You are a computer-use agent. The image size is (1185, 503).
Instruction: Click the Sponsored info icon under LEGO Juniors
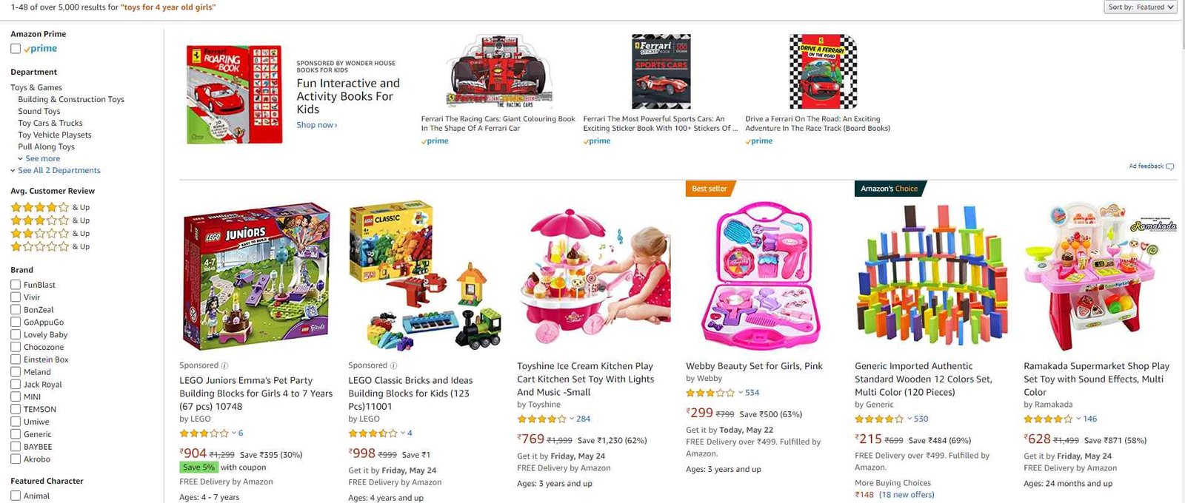(224, 365)
